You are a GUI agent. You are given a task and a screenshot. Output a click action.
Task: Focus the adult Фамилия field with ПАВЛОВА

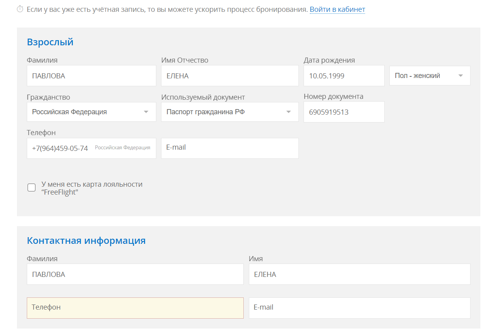(91, 76)
